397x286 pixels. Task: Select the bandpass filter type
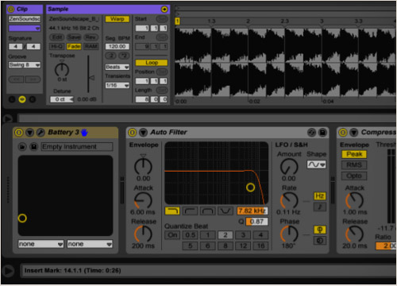point(208,211)
